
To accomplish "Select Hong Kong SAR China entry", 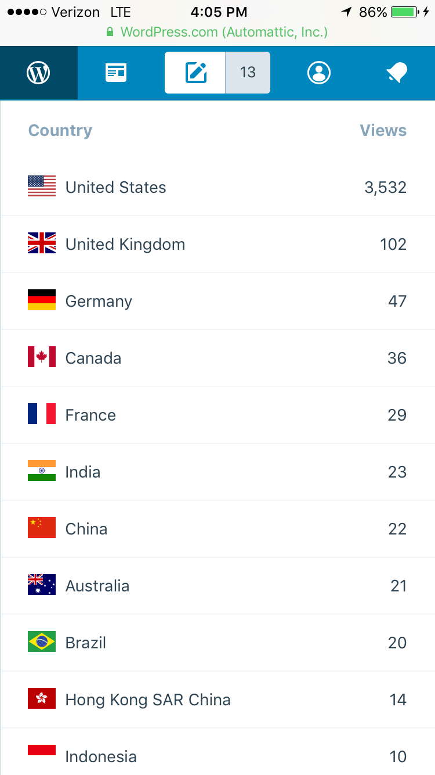I will click(x=148, y=700).
